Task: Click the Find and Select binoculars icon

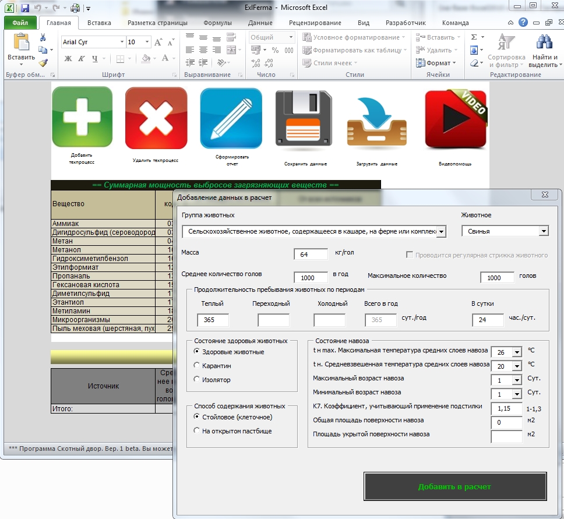Action: tap(544, 42)
